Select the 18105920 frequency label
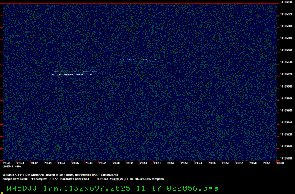Screen dimensions: 295x194 point(287,14)
